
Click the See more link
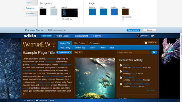click(151, 90)
